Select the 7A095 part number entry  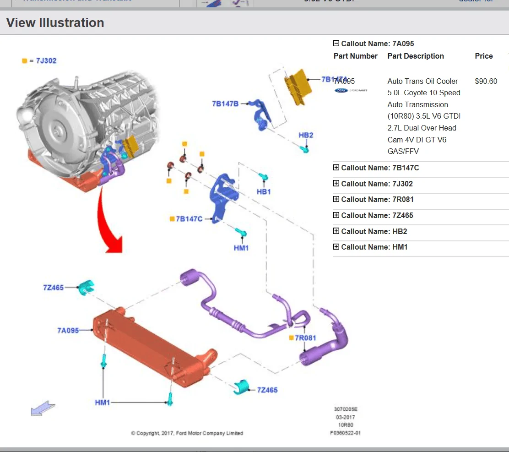[344, 81]
